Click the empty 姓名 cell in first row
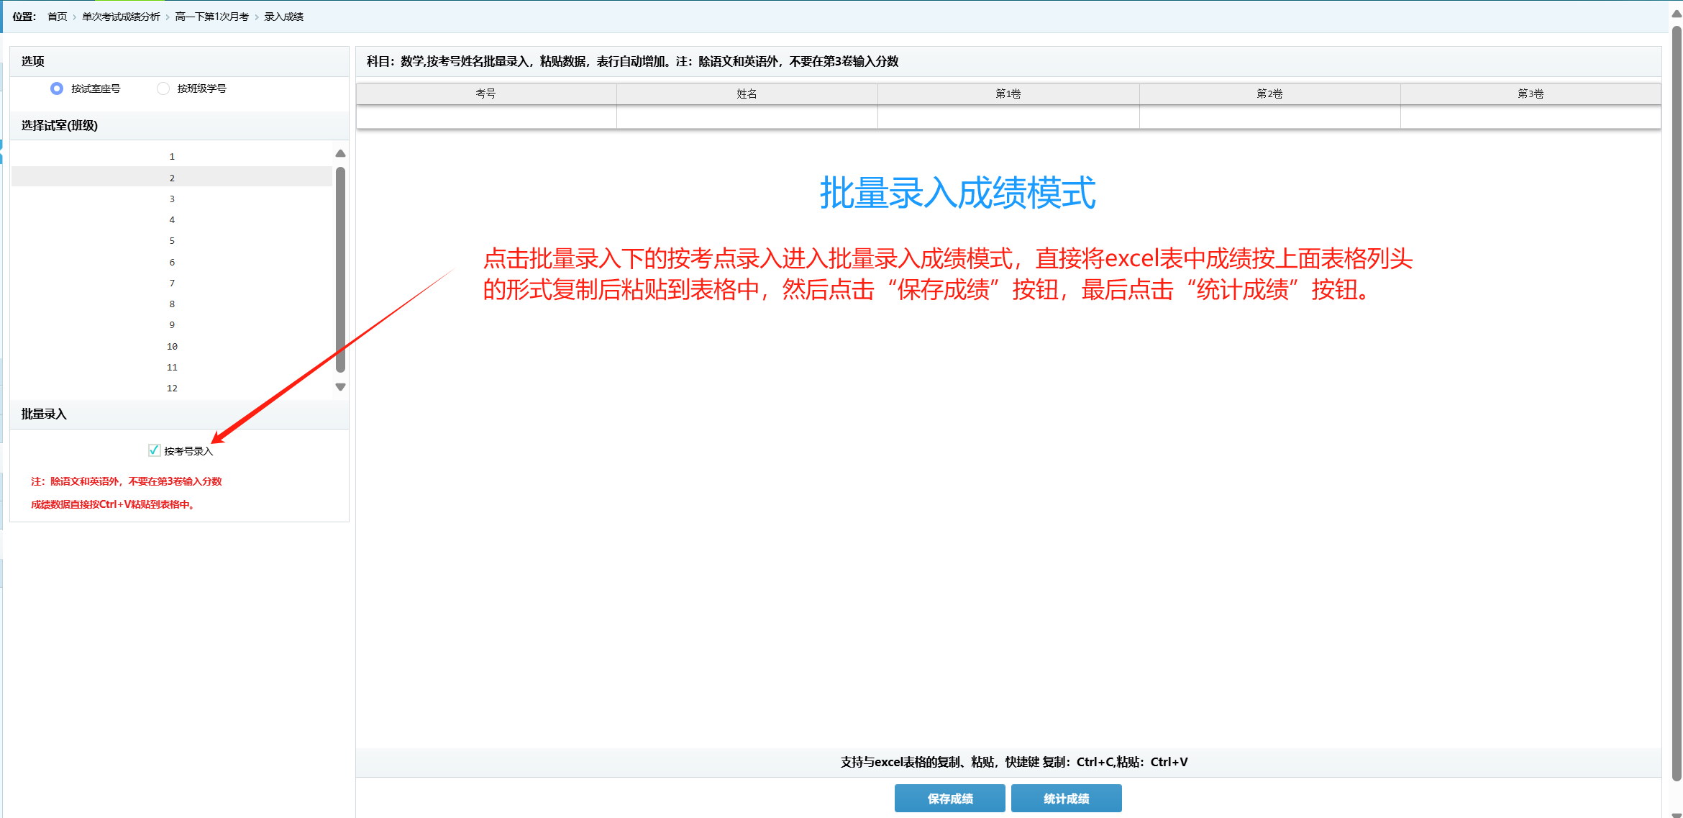The width and height of the screenshot is (1683, 818). (747, 117)
